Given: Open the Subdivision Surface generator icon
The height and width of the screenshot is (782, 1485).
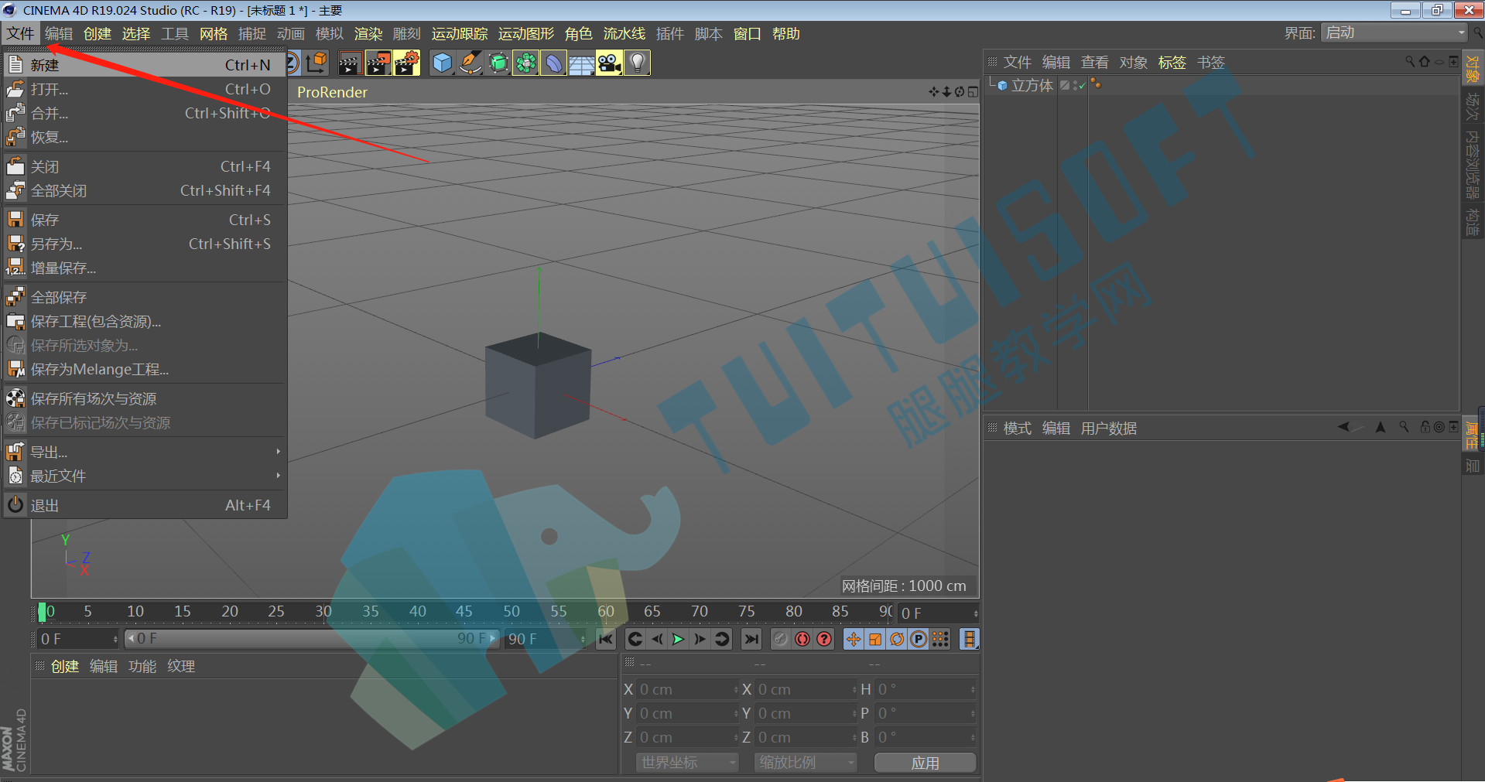Looking at the screenshot, I should point(498,63).
